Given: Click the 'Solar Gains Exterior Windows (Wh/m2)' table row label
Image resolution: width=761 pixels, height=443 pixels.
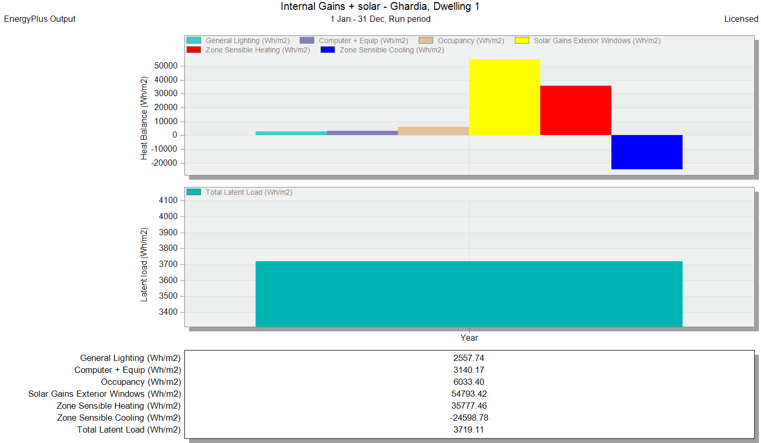Looking at the screenshot, I should point(104,394).
